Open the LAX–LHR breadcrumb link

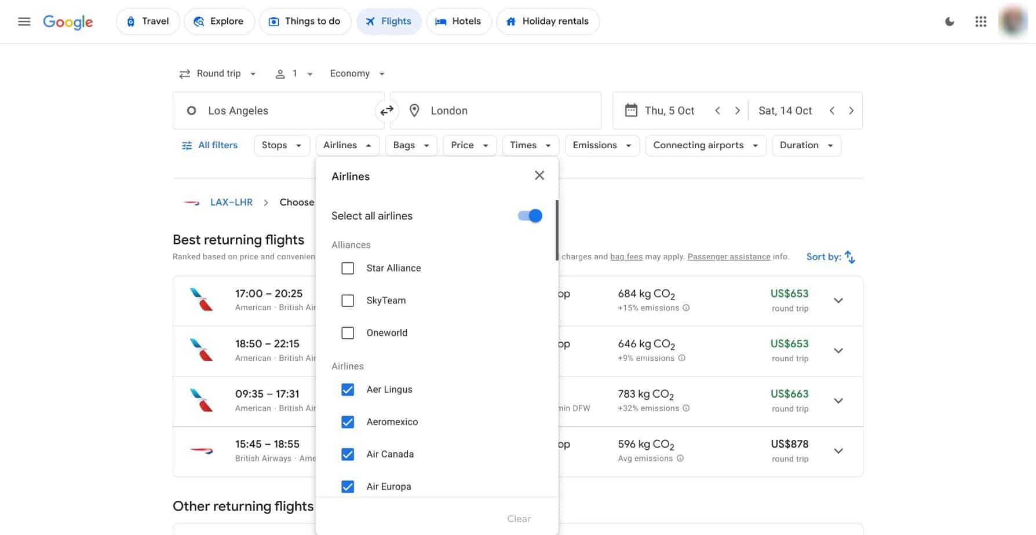click(231, 203)
